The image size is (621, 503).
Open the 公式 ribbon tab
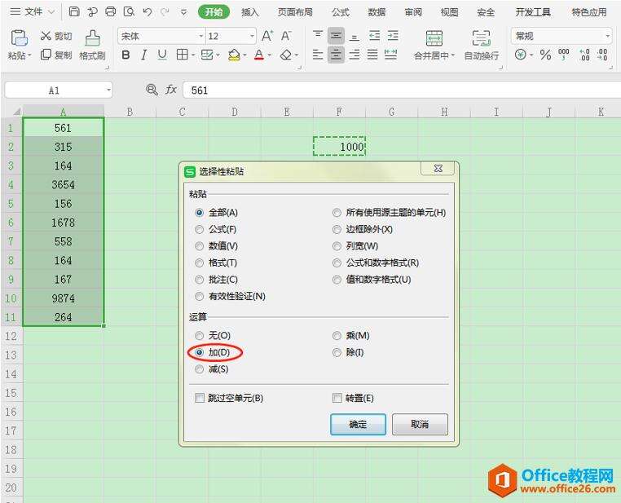[x=341, y=12]
